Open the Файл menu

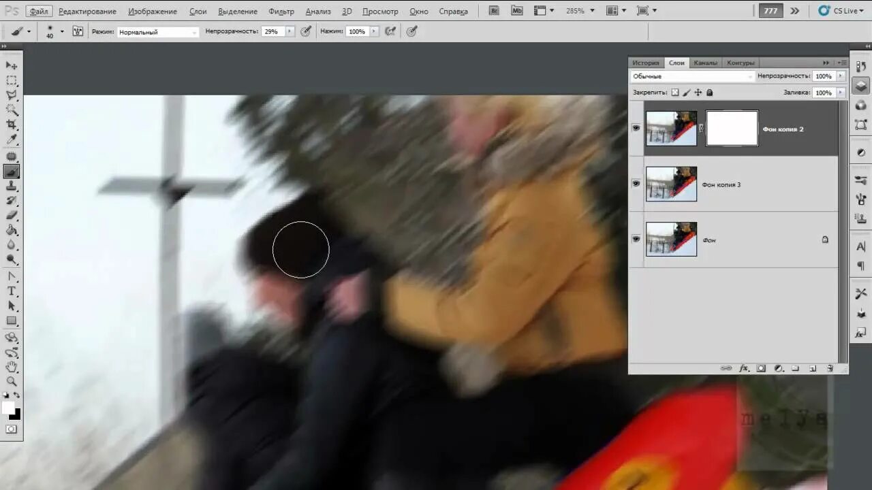click(39, 12)
